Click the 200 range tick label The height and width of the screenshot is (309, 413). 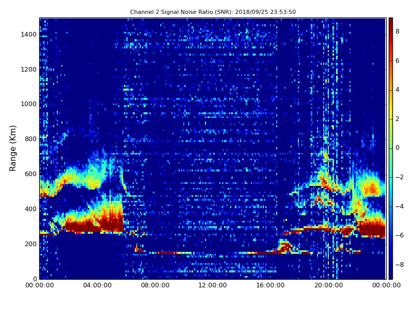(30, 244)
